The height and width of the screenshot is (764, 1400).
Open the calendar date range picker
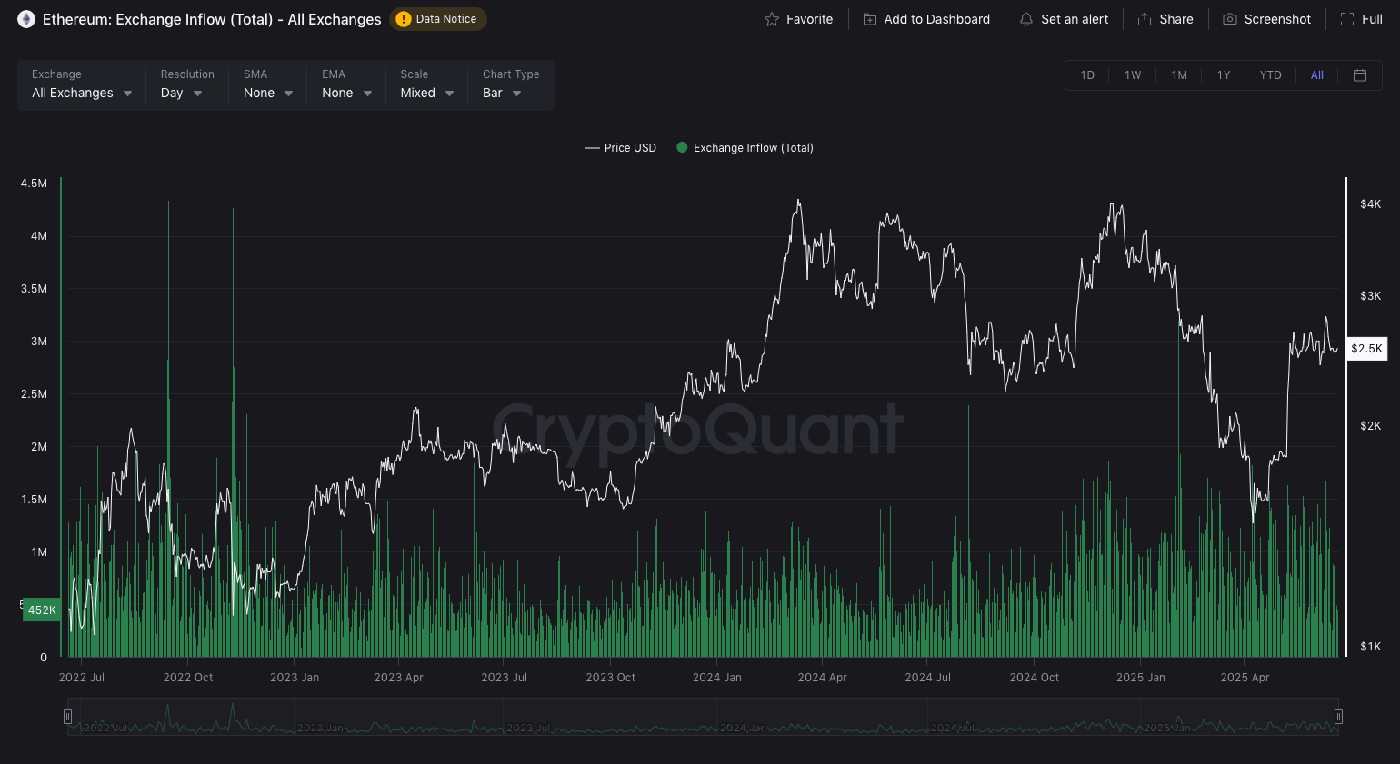(x=1360, y=75)
